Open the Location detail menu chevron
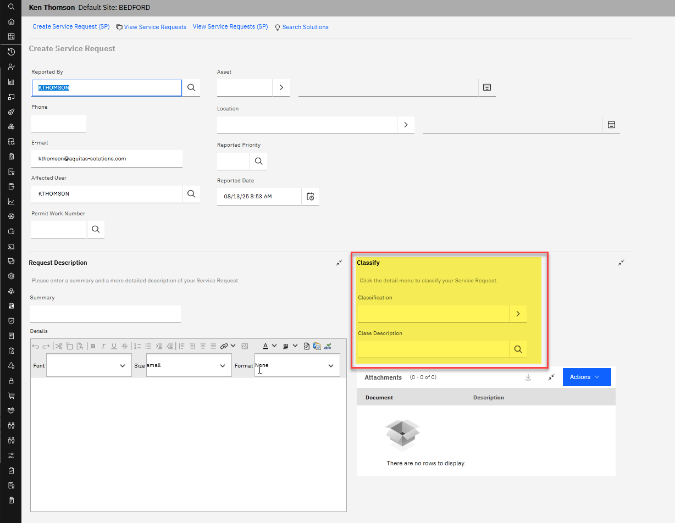Image resolution: width=675 pixels, height=523 pixels. tap(406, 125)
